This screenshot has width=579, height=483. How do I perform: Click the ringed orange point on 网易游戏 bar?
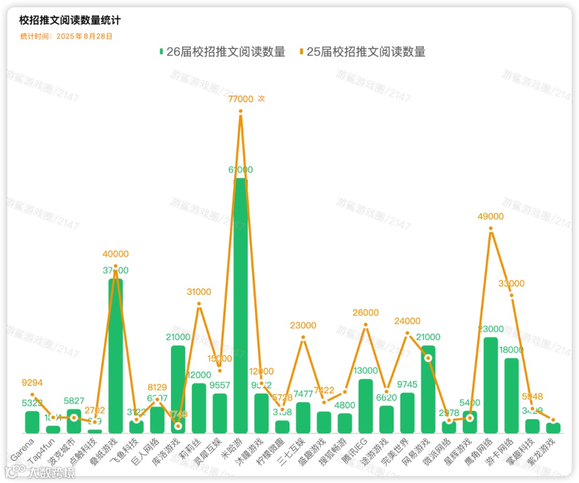(x=428, y=358)
